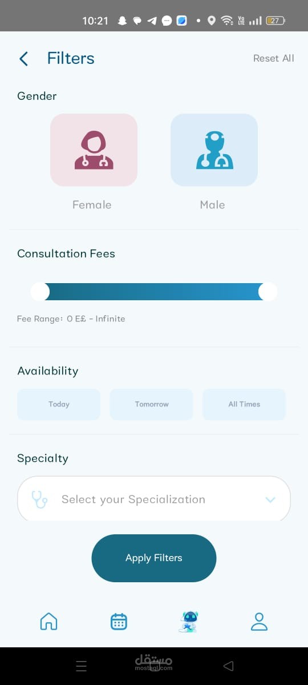This screenshot has height=685, width=308.
Task: Click the maximum fee slider handle
Action: tap(268, 292)
